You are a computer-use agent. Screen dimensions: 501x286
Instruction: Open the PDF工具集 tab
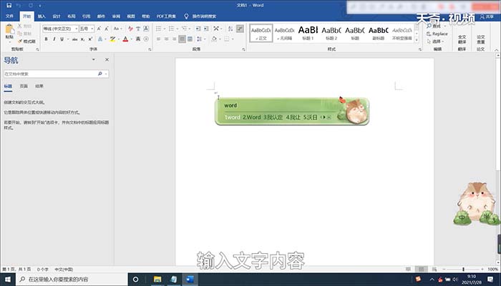point(166,16)
